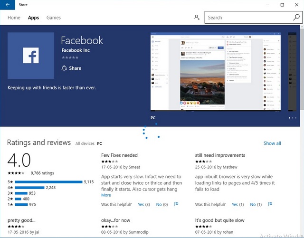Click the Share button label
Viewport: 304px width, 238px height.
[75, 68]
